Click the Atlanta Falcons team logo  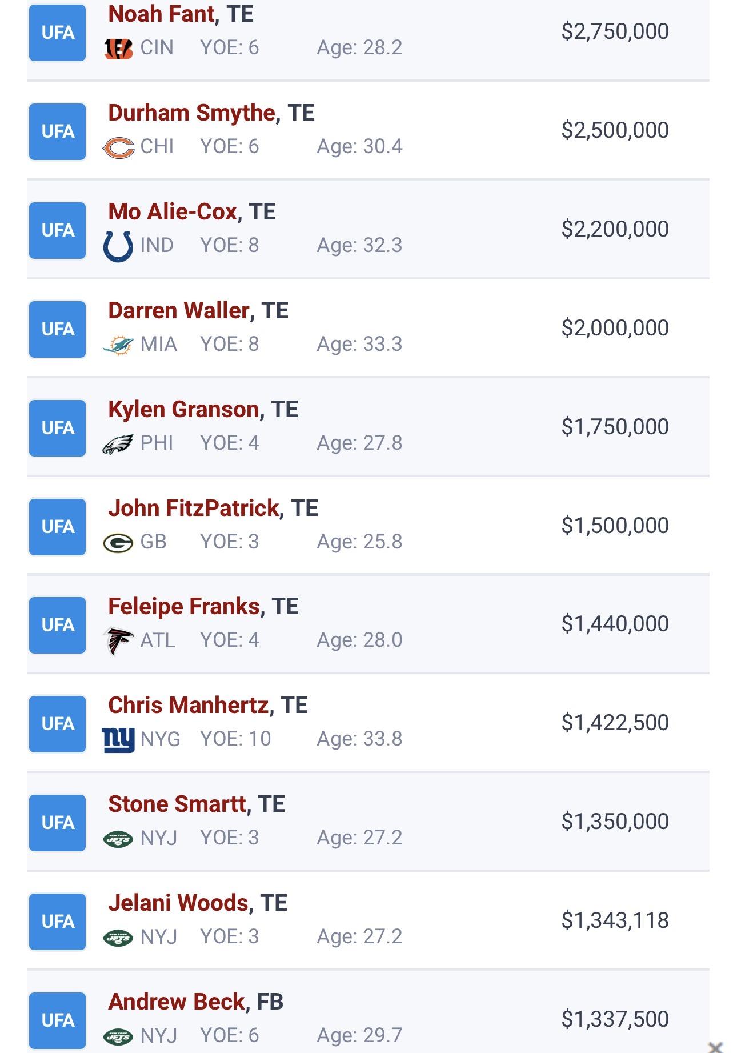(118, 641)
